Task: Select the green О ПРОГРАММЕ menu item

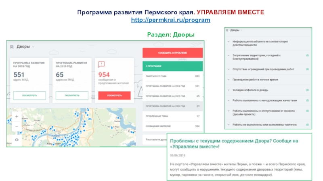Action: (172, 66)
